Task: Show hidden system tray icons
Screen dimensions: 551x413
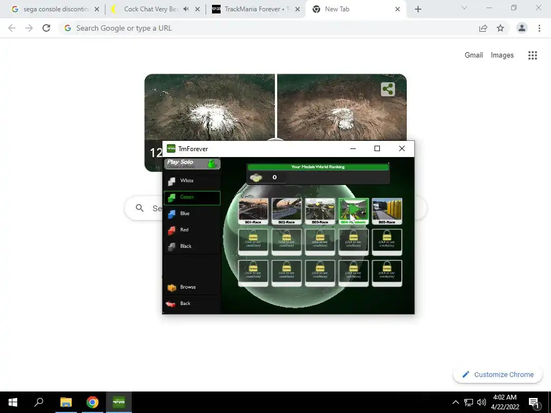Action: pyautogui.click(x=455, y=402)
